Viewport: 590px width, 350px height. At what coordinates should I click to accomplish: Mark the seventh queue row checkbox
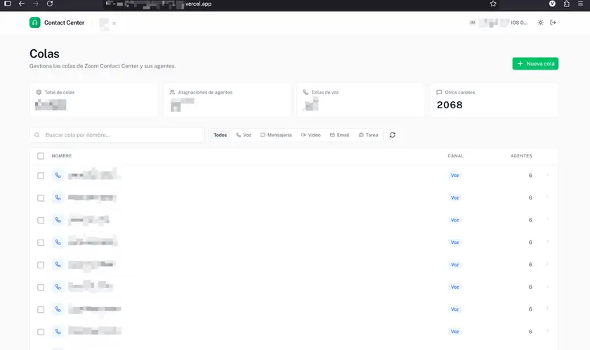click(x=41, y=309)
